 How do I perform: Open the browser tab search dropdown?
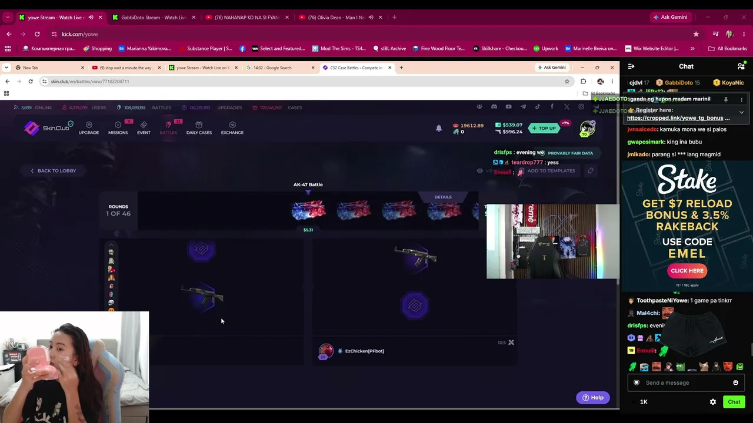point(8,17)
